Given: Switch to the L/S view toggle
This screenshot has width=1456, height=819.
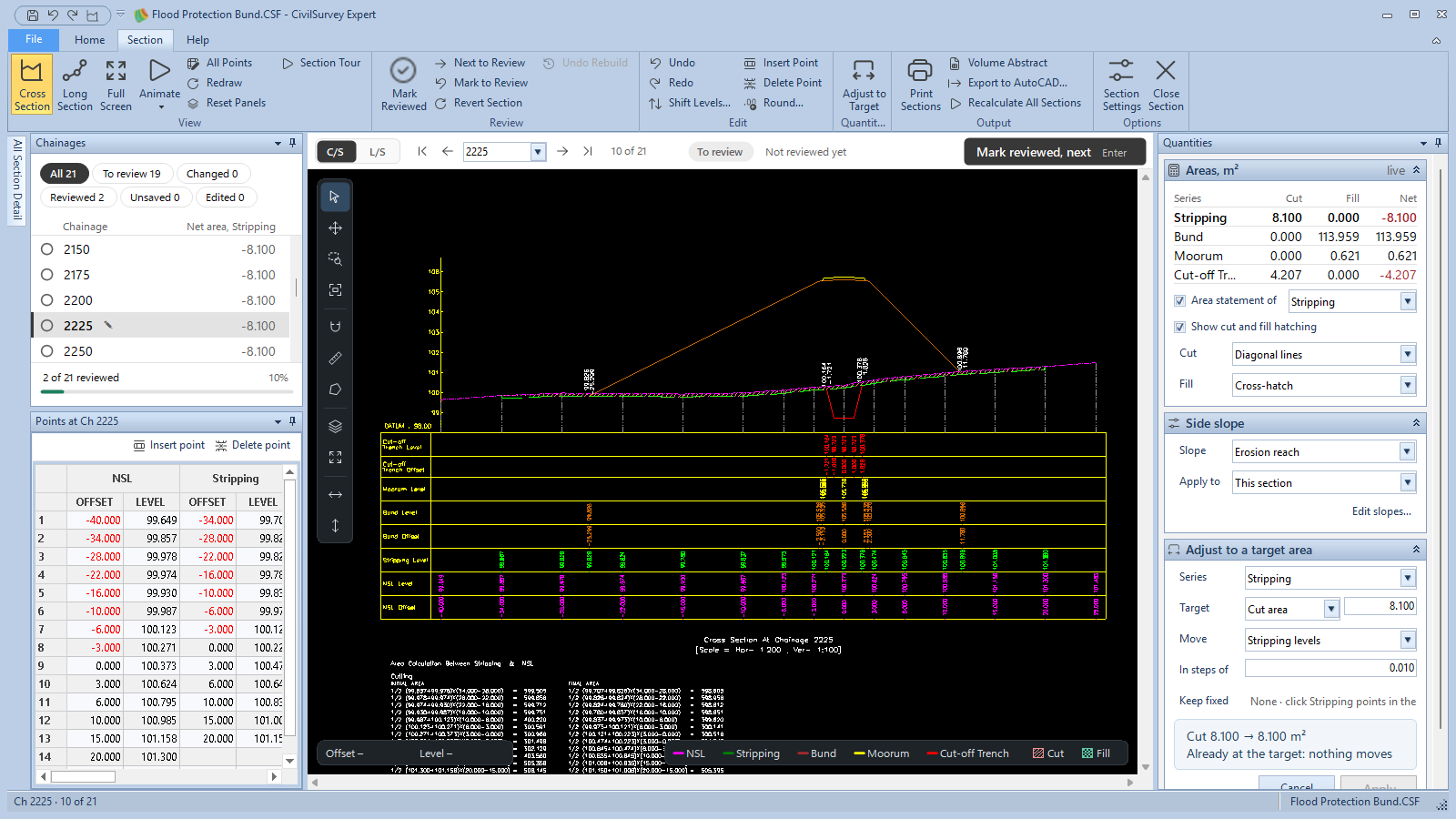Looking at the screenshot, I should (x=378, y=152).
